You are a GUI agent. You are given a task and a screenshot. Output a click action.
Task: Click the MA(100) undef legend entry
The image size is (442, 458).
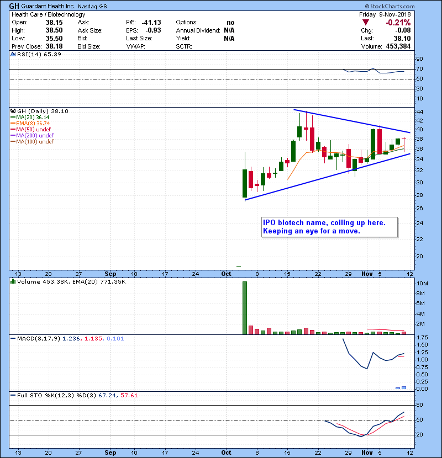point(32,142)
